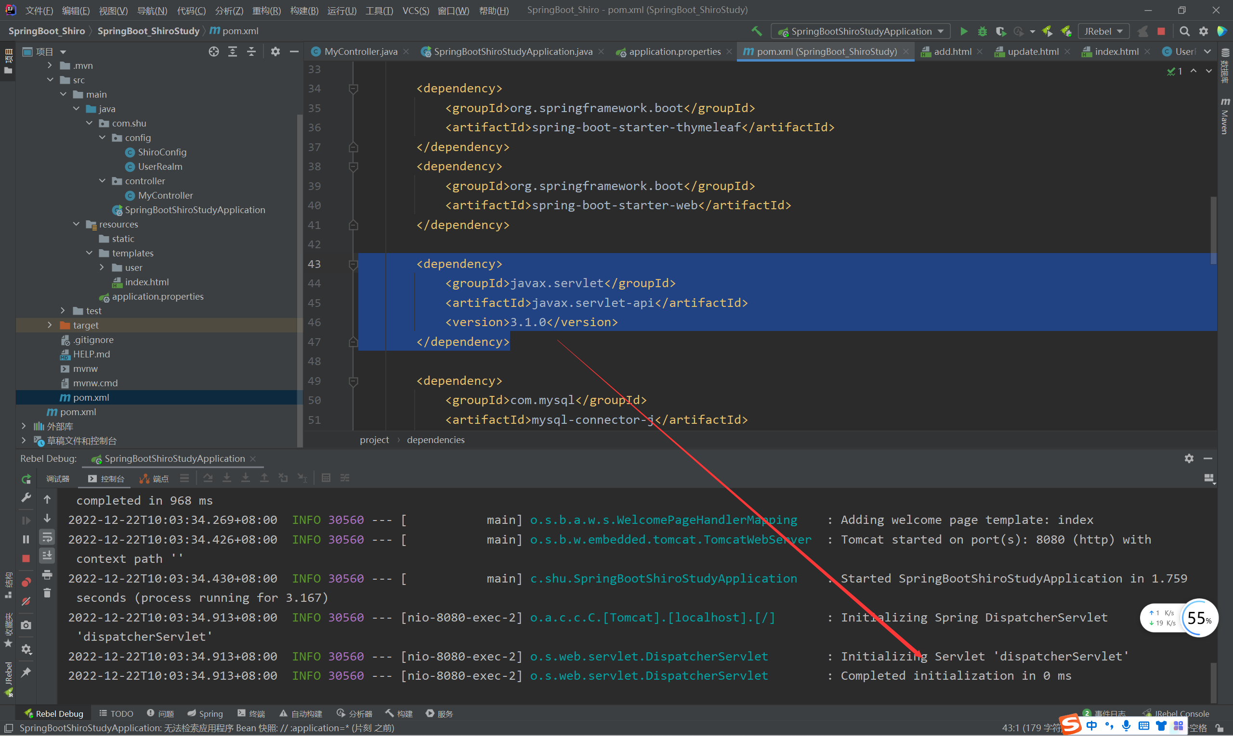Click the dependencies breadcrumb

click(435, 440)
